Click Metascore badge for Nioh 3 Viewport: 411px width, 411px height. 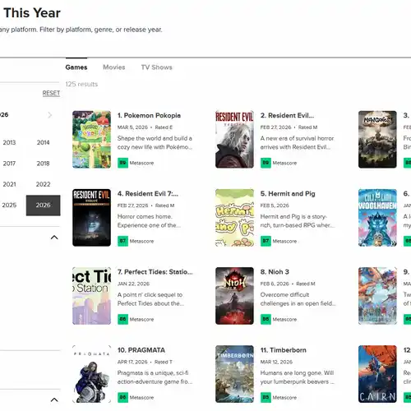pos(266,319)
